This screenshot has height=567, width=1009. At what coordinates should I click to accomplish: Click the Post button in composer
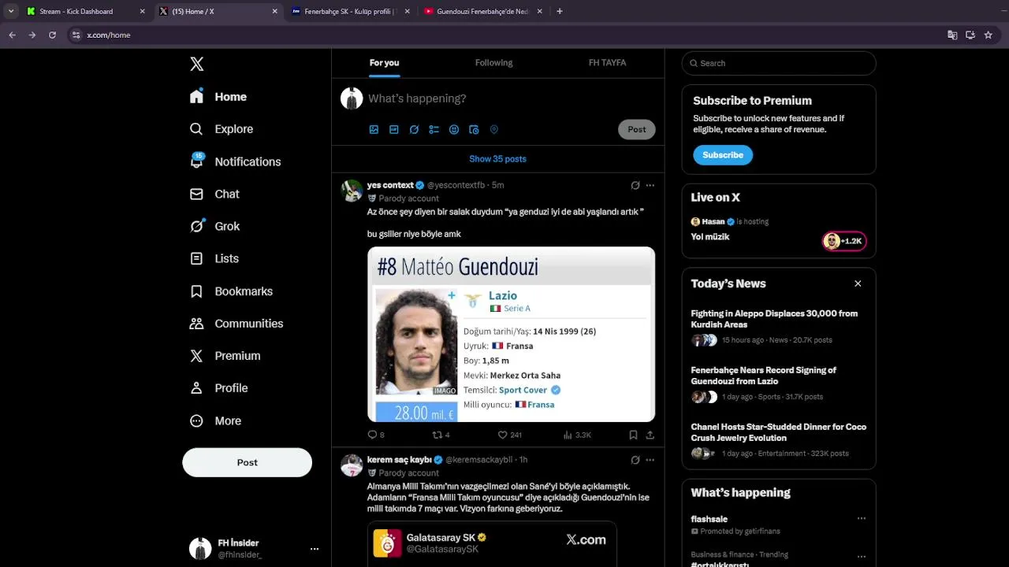637,130
